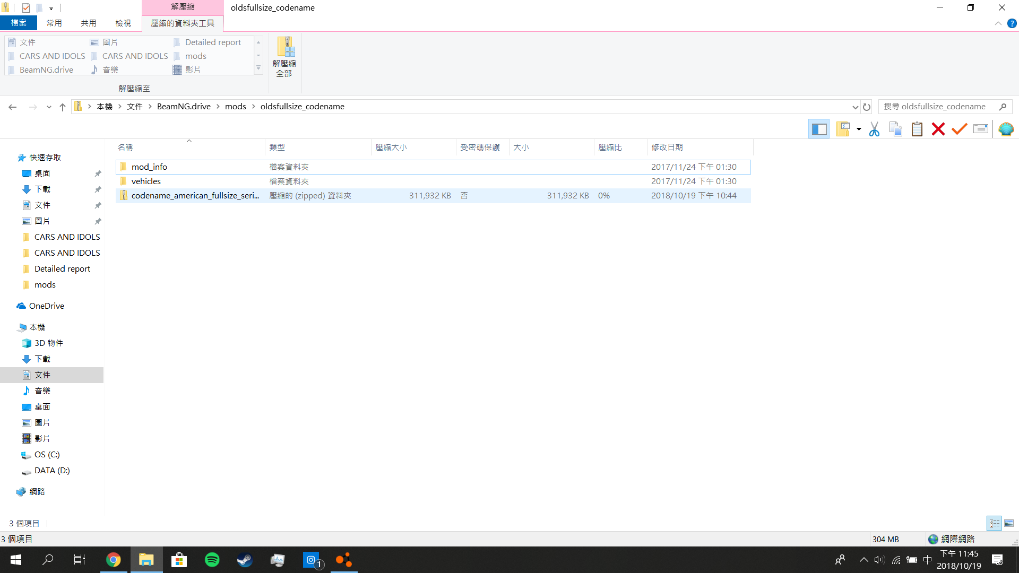Click the Rename toolbar icon
The width and height of the screenshot is (1019, 573).
click(x=981, y=129)
